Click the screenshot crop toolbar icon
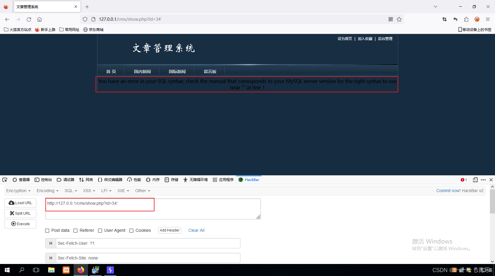The width and height of the screenshot is (495, 276). [445, 19]
